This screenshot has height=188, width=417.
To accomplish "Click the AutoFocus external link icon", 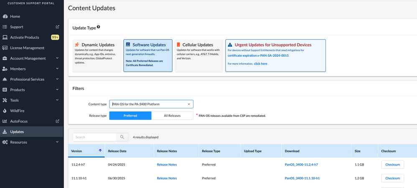I will 57,121.
